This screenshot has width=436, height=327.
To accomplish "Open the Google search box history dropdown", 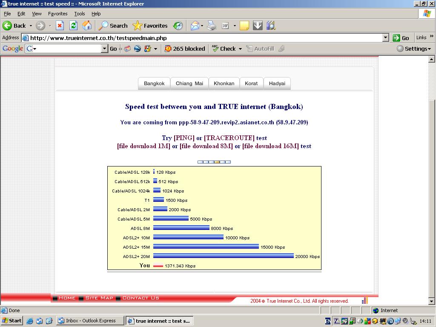I will pos(104,49).
